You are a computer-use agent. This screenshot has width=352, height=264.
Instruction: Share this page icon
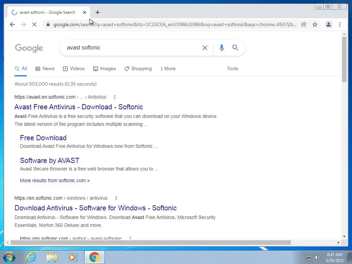304,24
